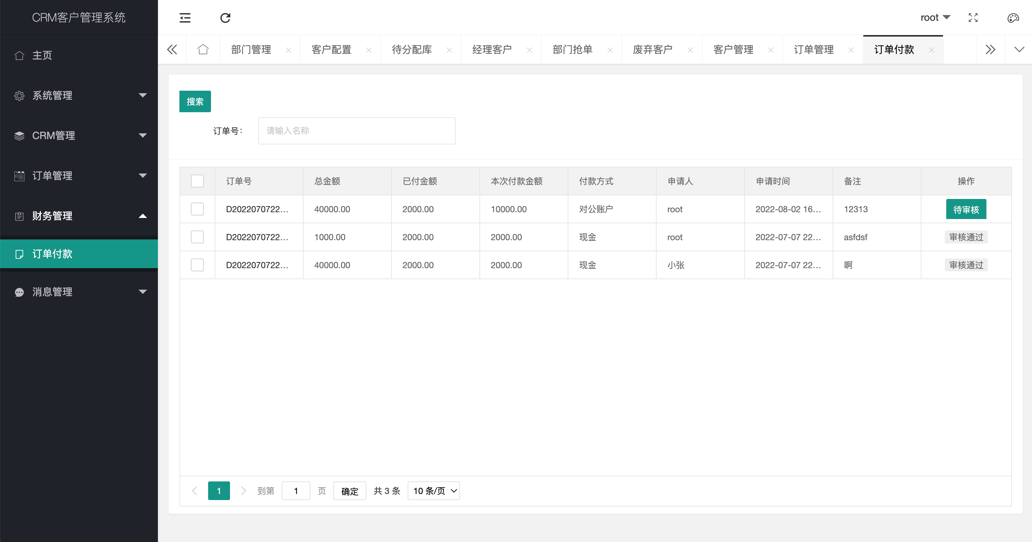Switch to the 订单管理 tab
Viewport: 1032px width, 542px height.
click(x=814, y=49)
